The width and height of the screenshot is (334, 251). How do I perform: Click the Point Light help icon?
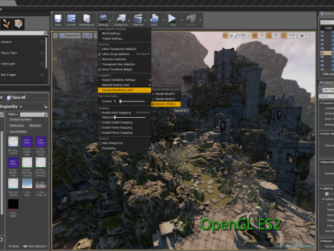tap(42, 64)
